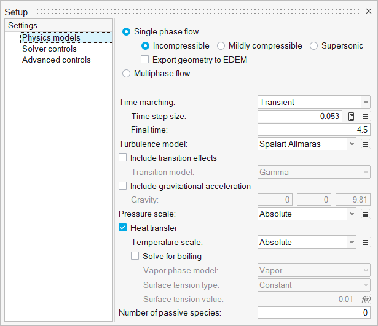Uncheck the Heat transfer checkbox
The height and width of the screenshot is (326, 378).
pos(123,228)
